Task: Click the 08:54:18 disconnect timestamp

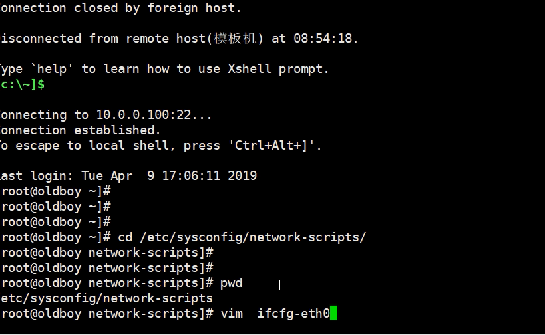Action: coord(323,39)
